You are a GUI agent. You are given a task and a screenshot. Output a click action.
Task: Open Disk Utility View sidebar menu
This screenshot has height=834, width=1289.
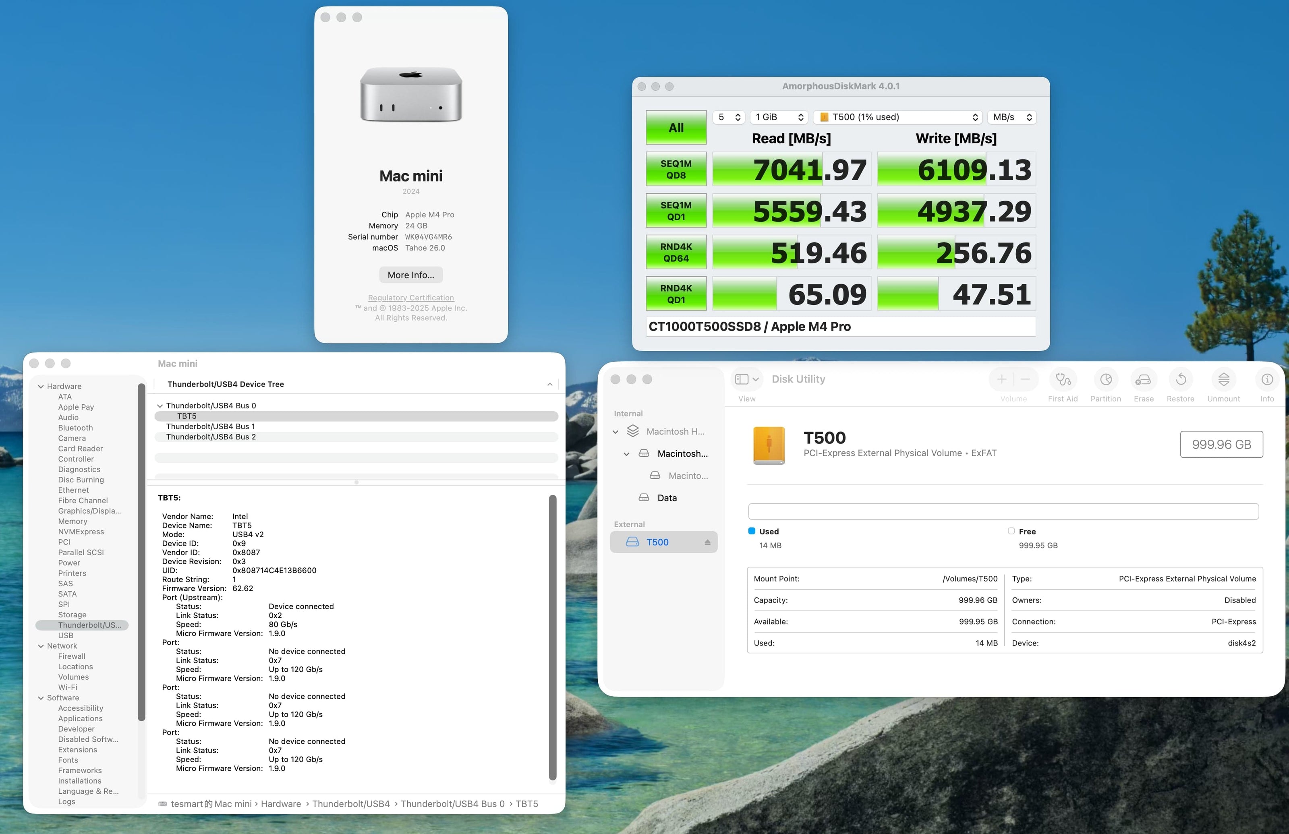(747, 380)
